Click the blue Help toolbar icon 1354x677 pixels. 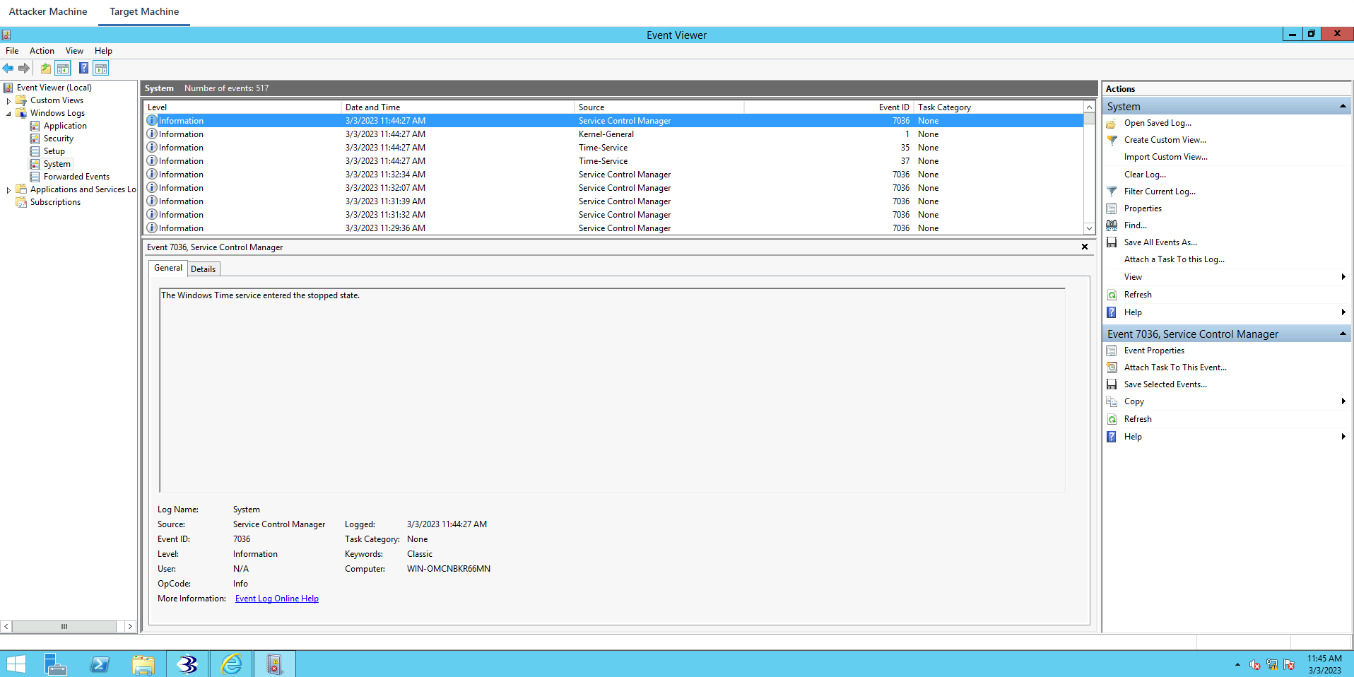click(83, 69)
